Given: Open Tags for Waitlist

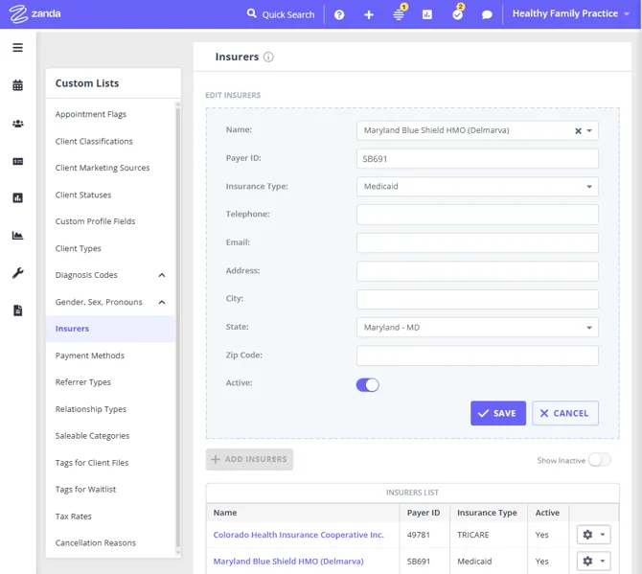Looking at the screenshot, I should coord(85,490).
